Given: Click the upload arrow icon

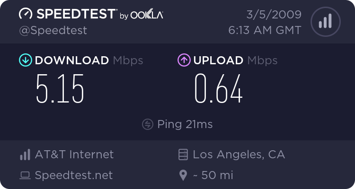Looking at the screenshot, I should coord(184,60).
